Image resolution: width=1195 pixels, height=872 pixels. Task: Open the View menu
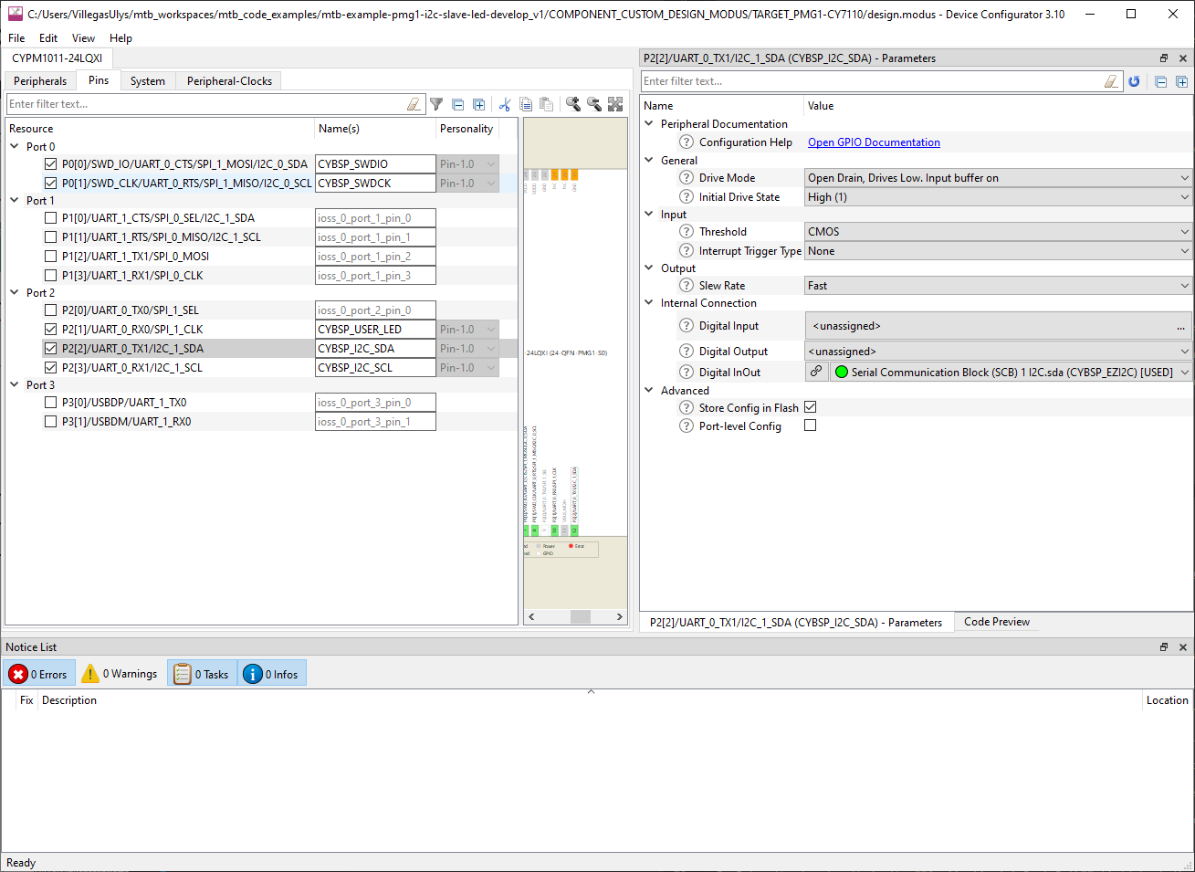point(83,38)
